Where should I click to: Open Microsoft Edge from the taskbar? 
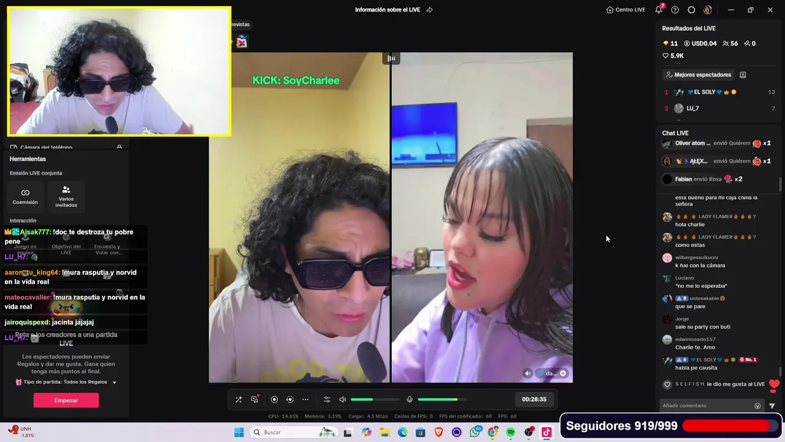coord(402,432)
